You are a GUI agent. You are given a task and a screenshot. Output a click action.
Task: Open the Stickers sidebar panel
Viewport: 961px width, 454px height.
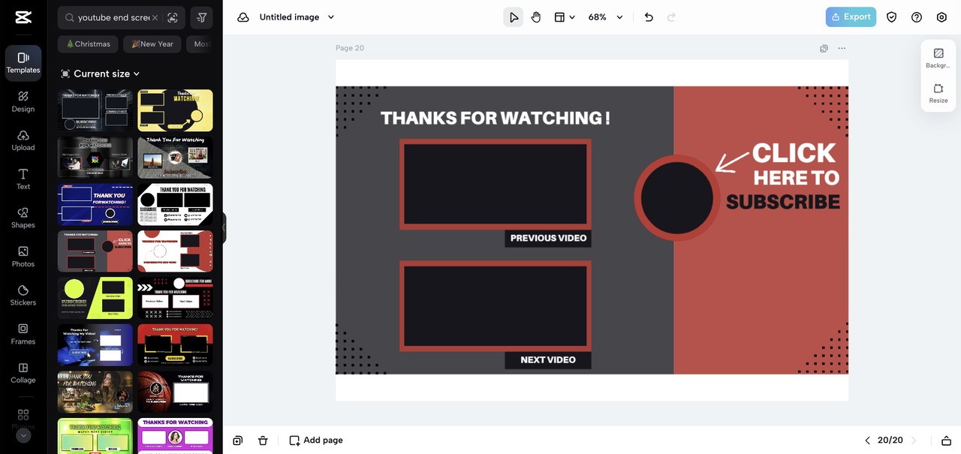pos(23,295)
